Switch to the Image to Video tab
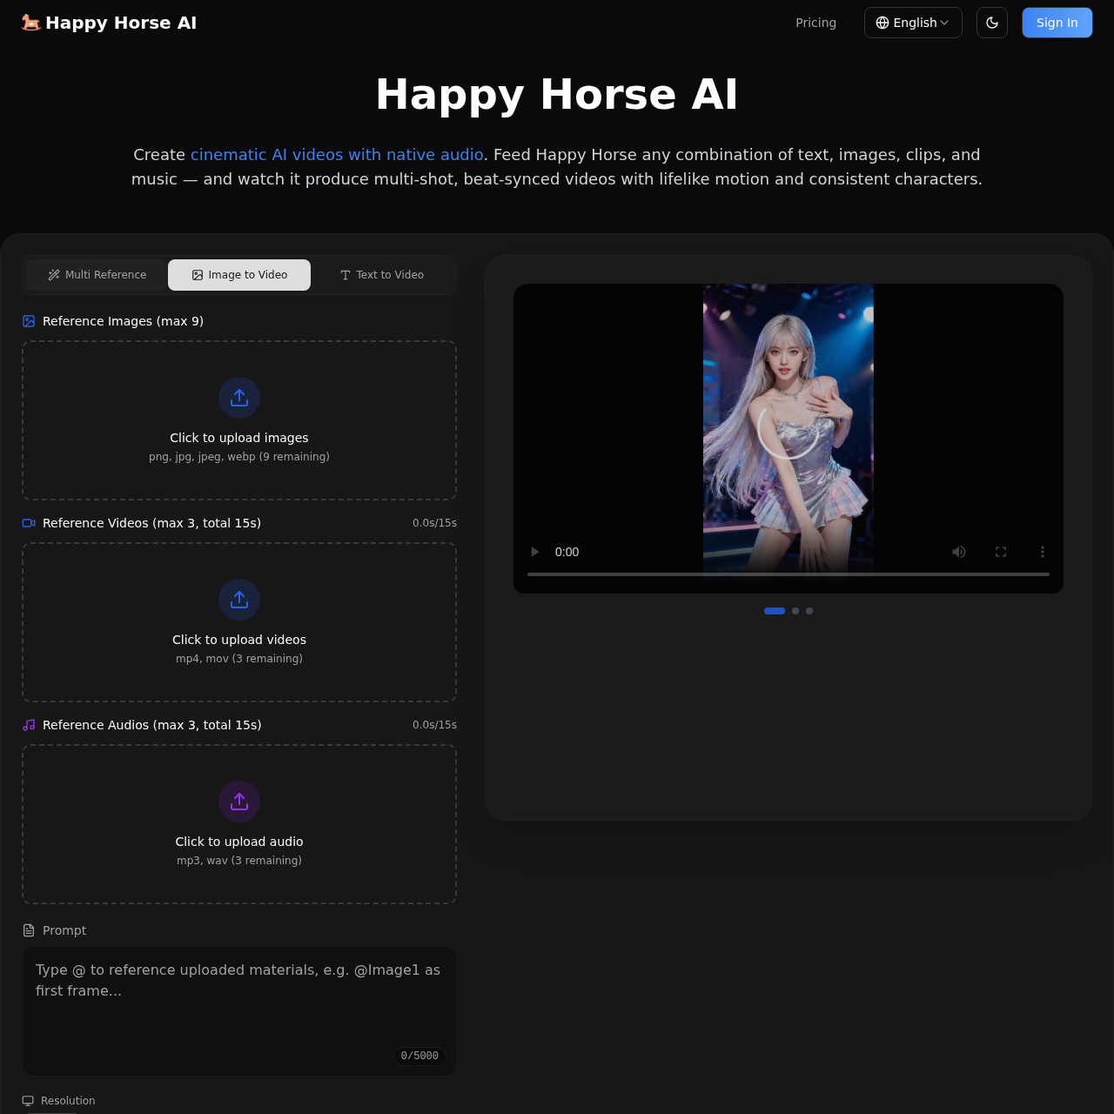1114x1114 pixels. [239, 275]
